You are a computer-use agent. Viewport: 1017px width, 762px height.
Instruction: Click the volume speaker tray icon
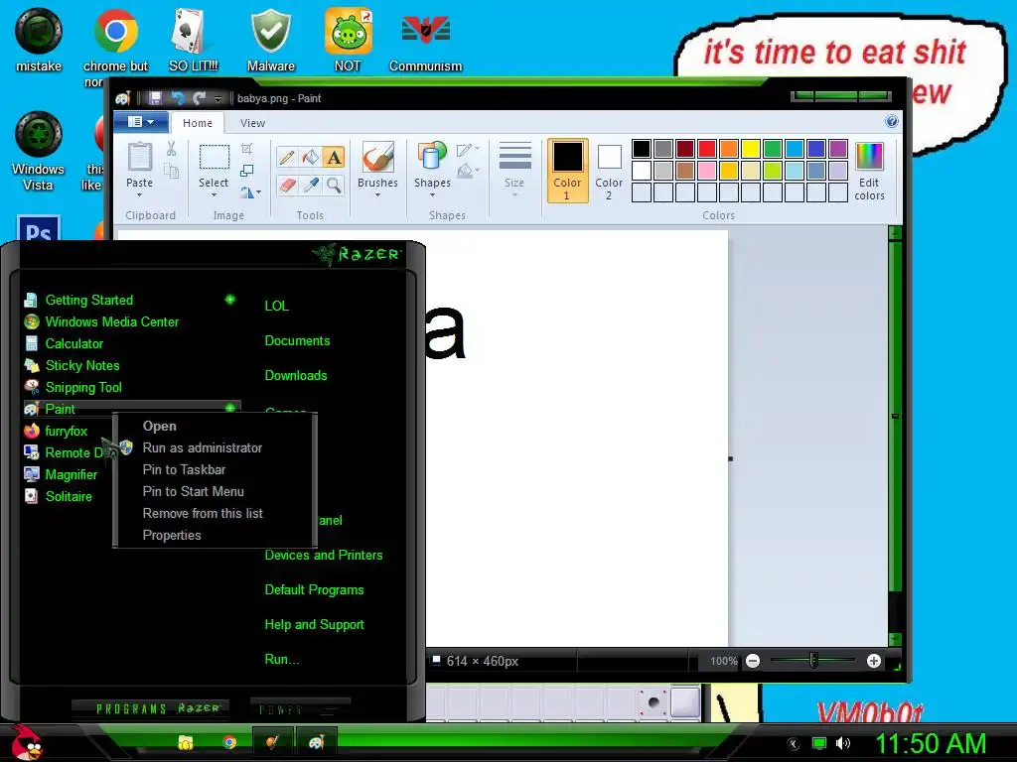coord(842,743)
